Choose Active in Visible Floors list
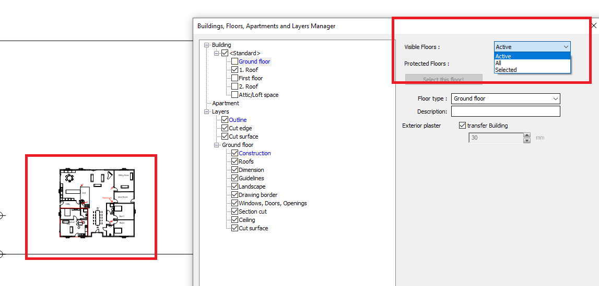599x286 pixels. point(532,56)
